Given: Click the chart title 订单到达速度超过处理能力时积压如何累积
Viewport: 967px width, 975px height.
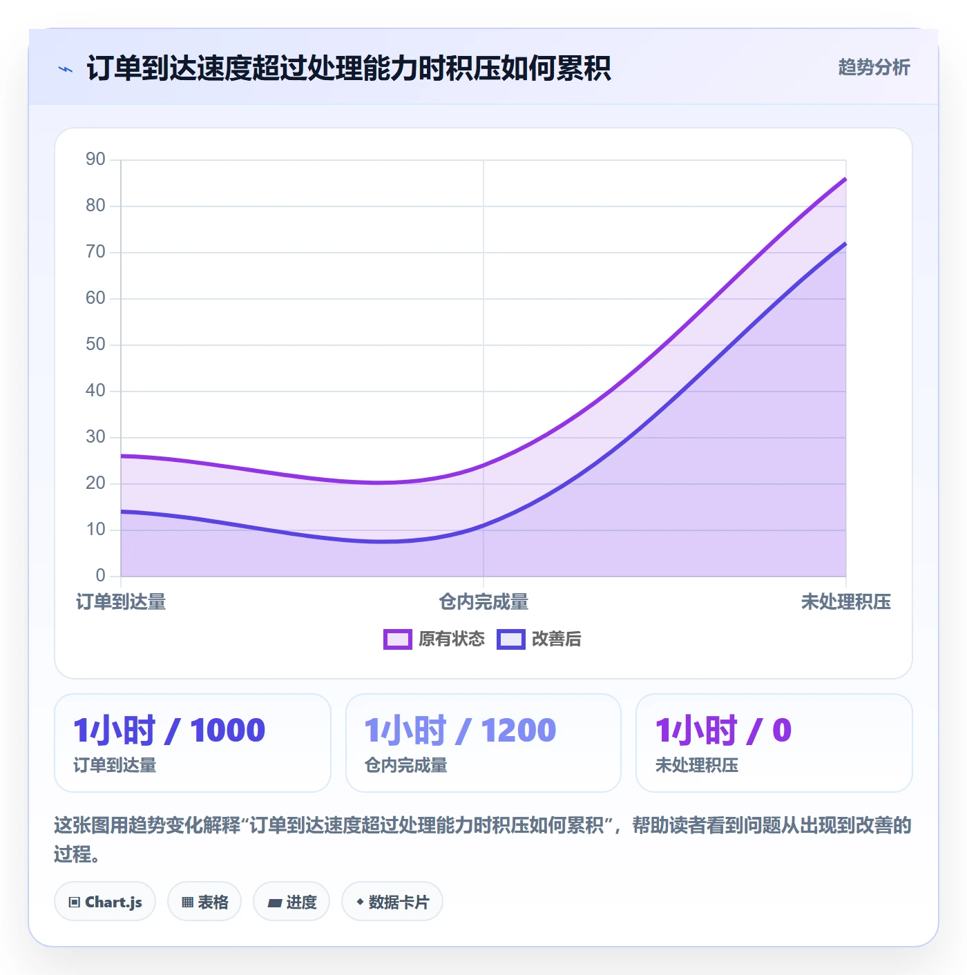Looking at the screenshot, I should [349, 68].
